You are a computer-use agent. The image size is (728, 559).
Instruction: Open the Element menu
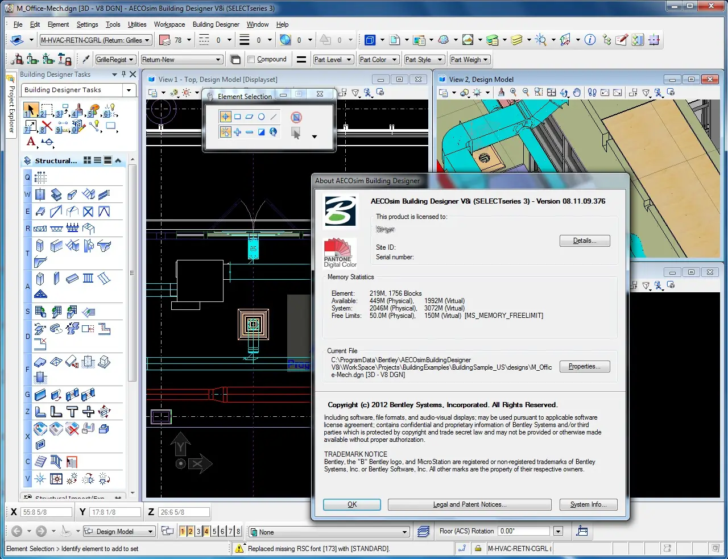pyautogui.click(x=58, y=24)
